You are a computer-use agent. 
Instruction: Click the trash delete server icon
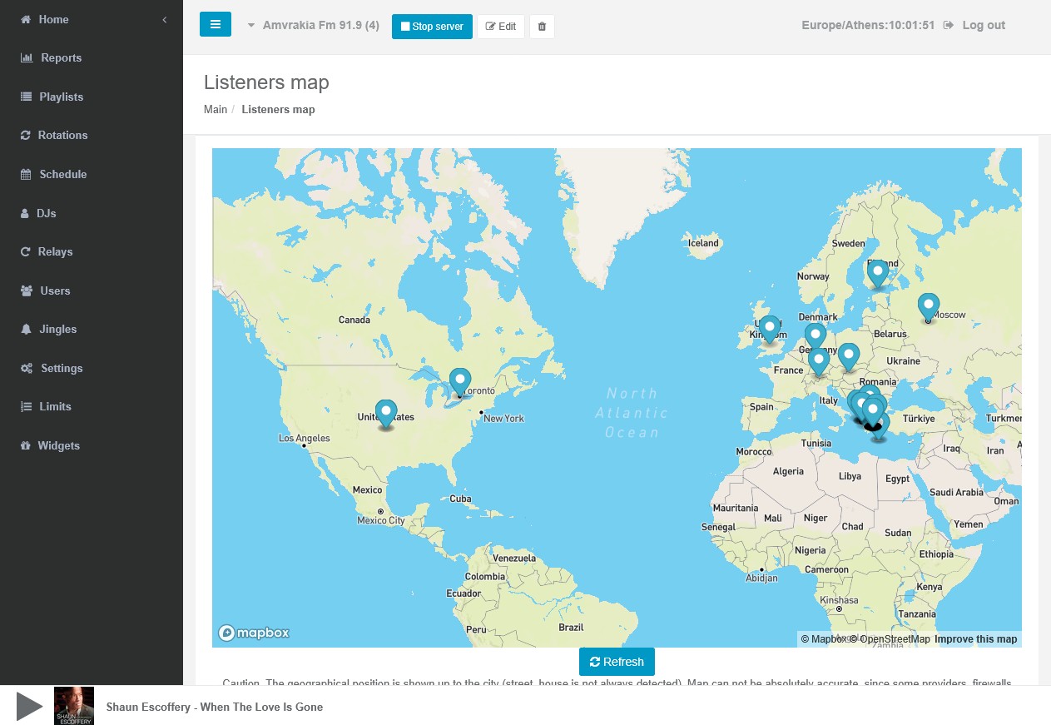pos(542,27)
